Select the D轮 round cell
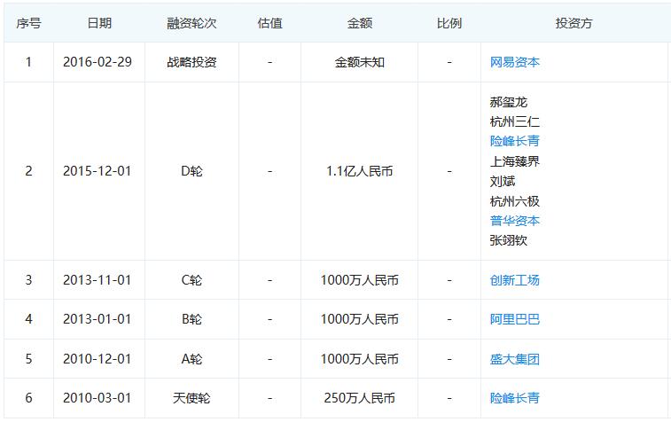 191,171
